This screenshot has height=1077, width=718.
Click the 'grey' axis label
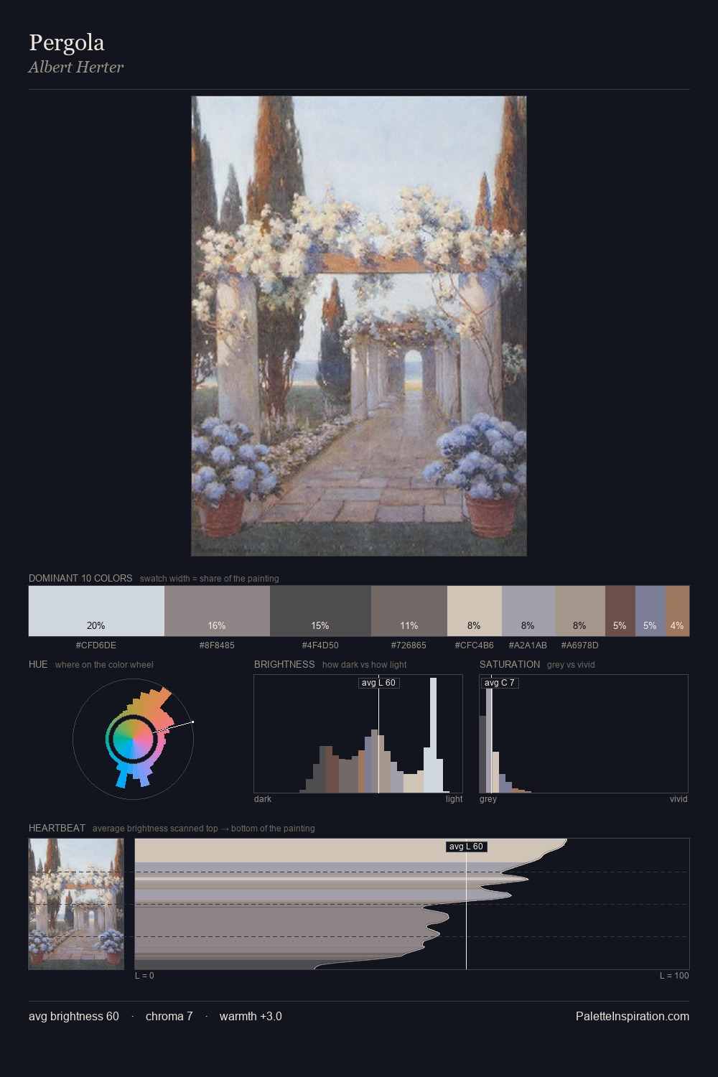[x=488, y=799]
